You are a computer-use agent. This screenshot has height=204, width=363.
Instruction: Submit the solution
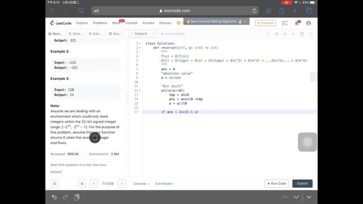coord(302,184)
